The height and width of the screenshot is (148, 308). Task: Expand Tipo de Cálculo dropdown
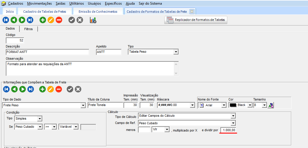coord(233,116)
